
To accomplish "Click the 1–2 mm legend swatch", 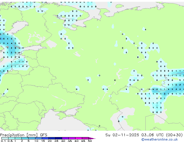I will 18,138.
